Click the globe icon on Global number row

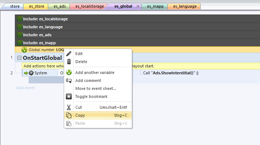[x=24, y=50]
